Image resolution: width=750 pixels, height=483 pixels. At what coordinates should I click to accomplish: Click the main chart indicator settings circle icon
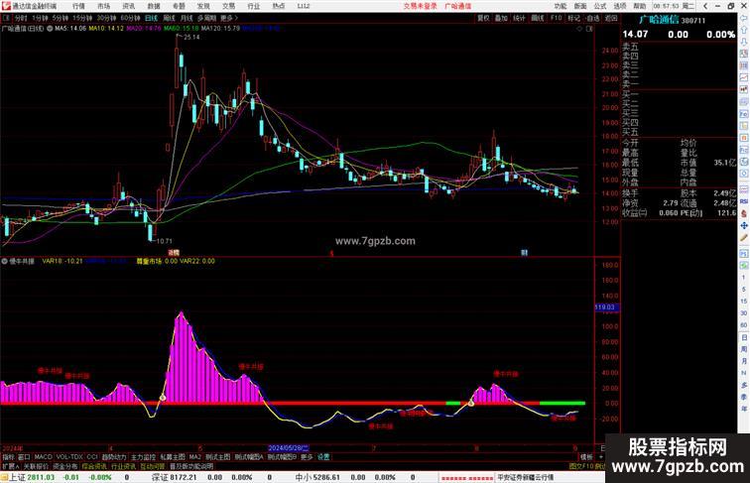click(x=50, y=29)
